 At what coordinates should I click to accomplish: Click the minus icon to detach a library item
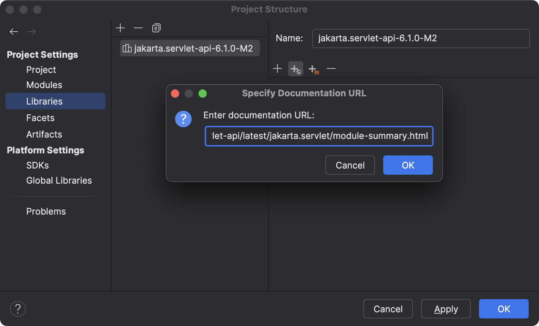pos(331,68)
